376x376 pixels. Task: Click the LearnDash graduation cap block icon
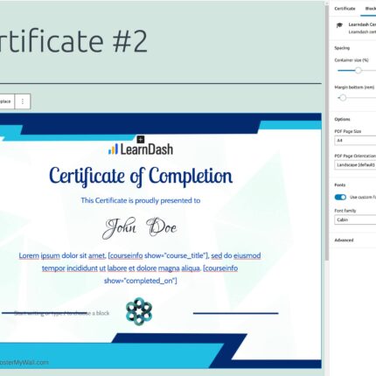point(339,25)
